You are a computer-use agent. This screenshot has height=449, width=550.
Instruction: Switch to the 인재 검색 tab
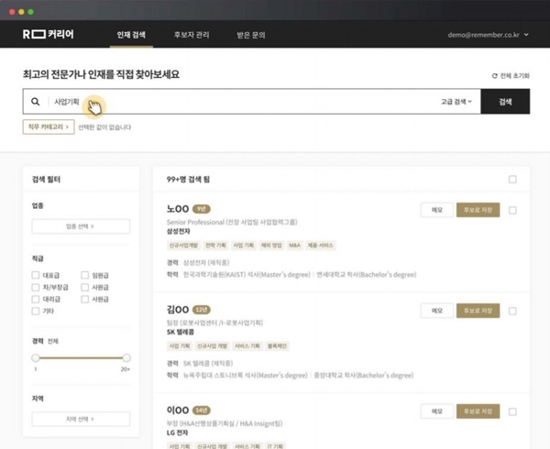point(131,35)
